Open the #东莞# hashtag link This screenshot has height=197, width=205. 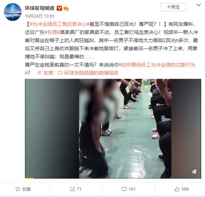52,32
